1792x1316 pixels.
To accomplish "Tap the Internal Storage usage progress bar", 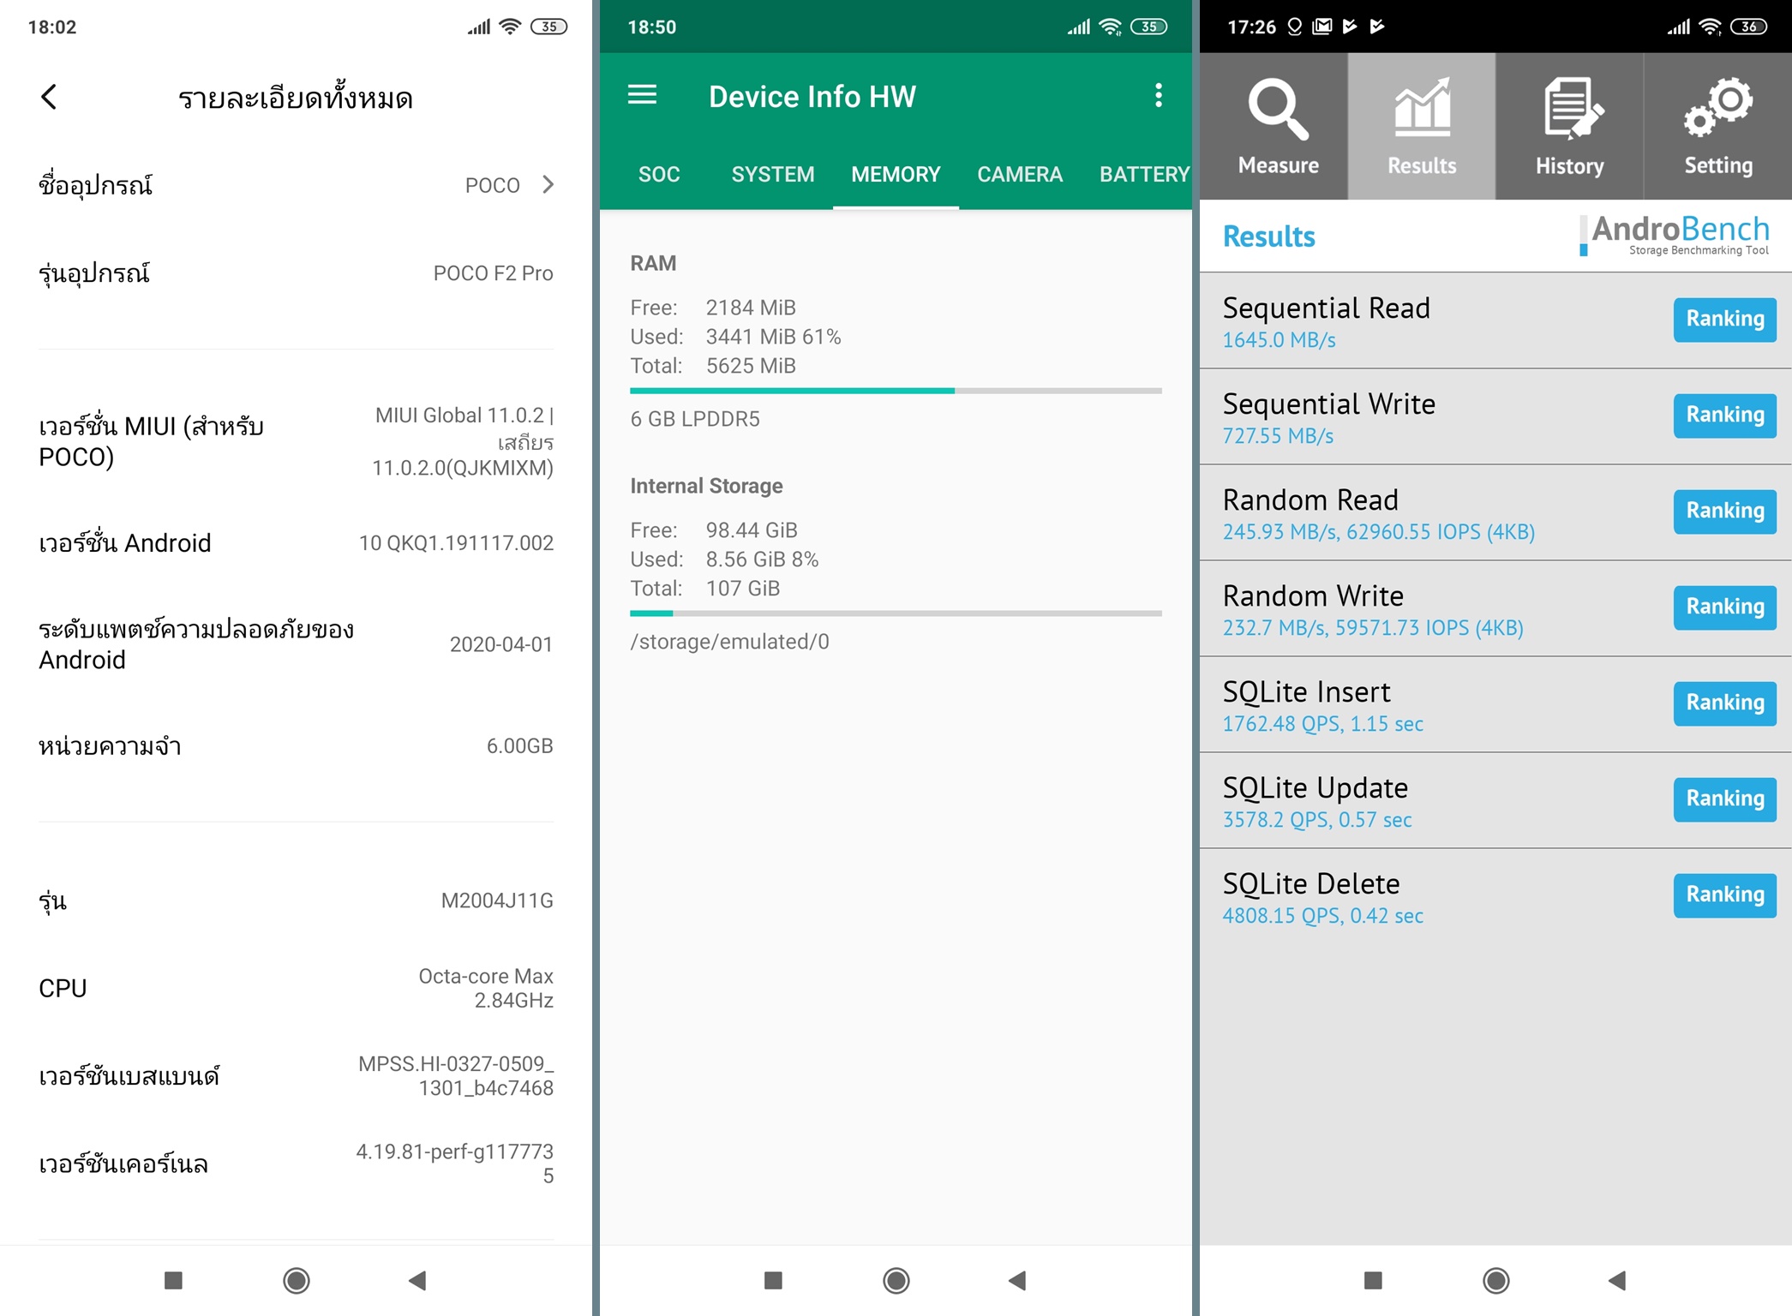I will 896,613.
